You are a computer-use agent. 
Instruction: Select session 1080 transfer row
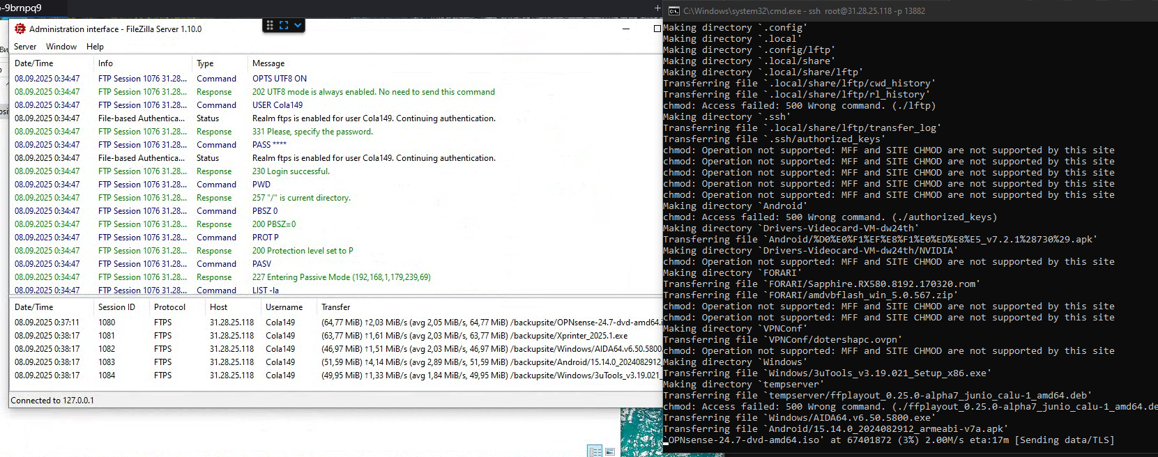(x=279, y=323)
